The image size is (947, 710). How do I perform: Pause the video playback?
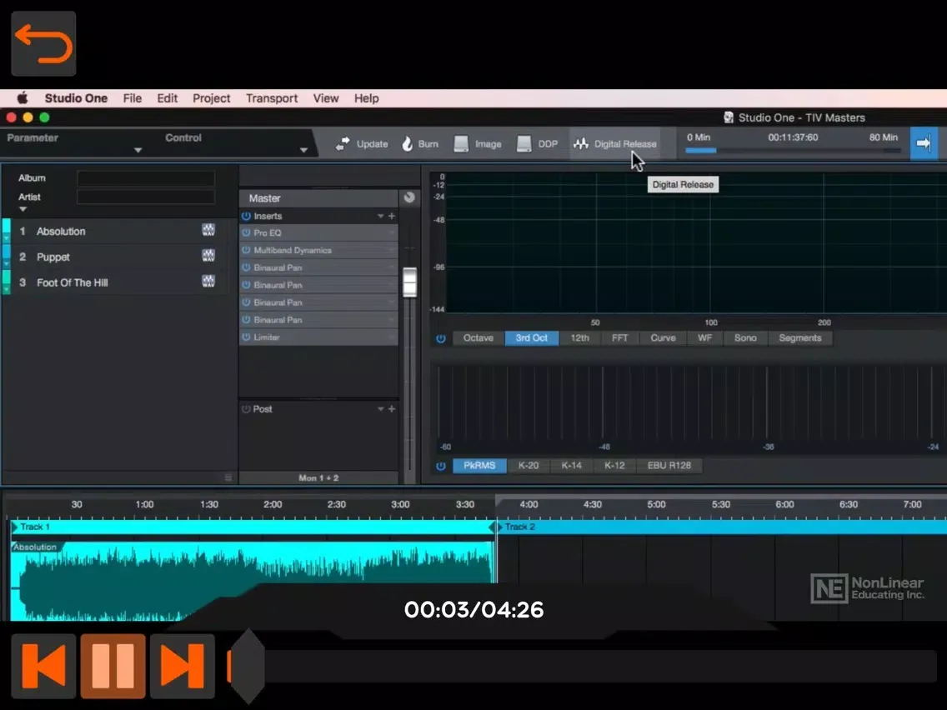(113, 666)
